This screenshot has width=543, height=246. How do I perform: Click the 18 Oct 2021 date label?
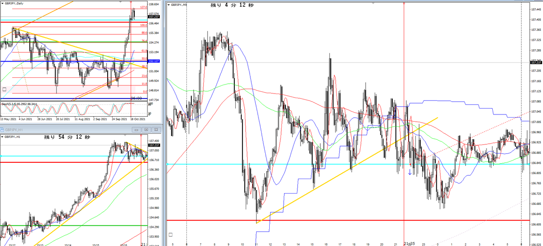pyautogui.click(x=137, y=119)
